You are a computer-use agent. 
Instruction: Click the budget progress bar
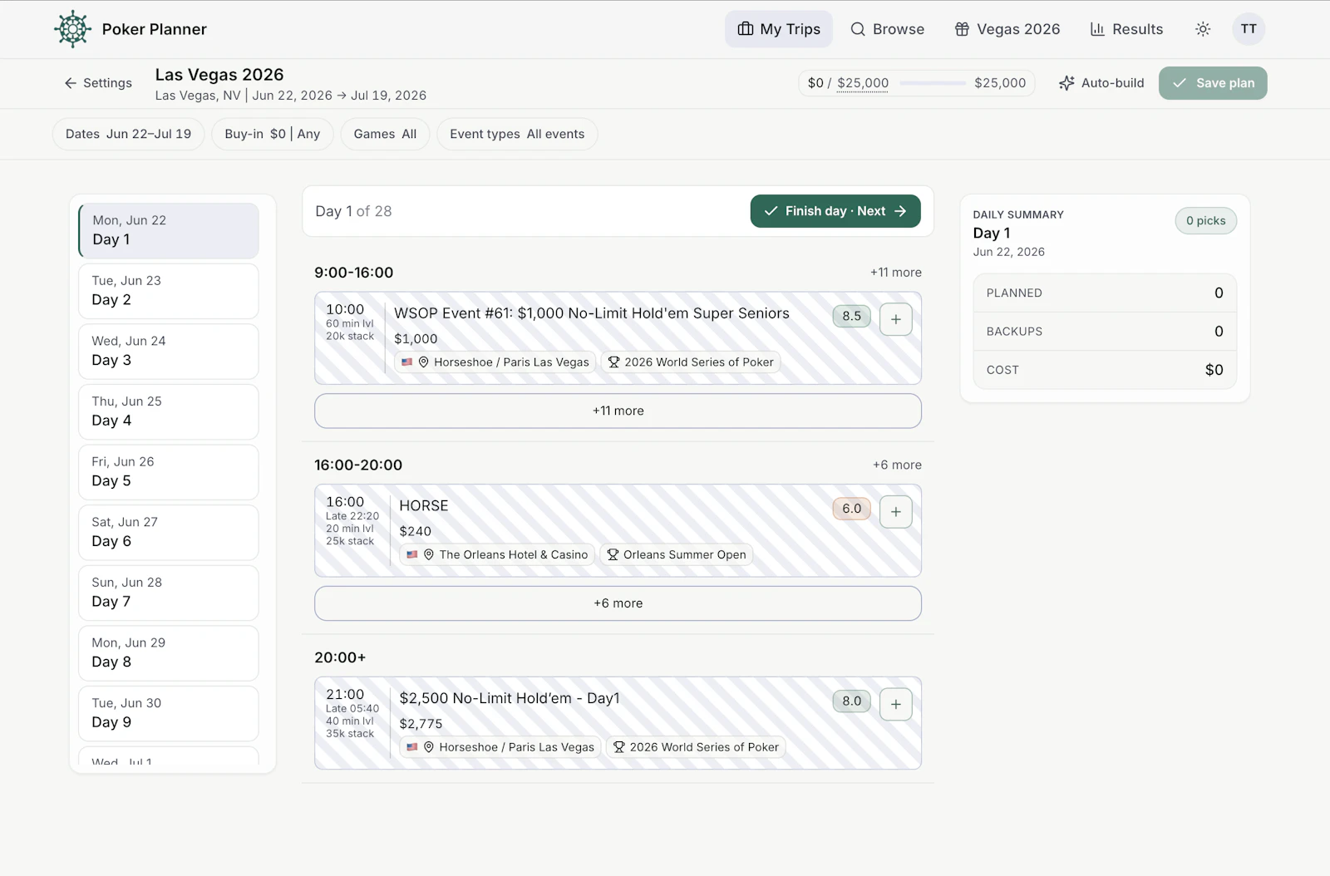tap(932, 83)
